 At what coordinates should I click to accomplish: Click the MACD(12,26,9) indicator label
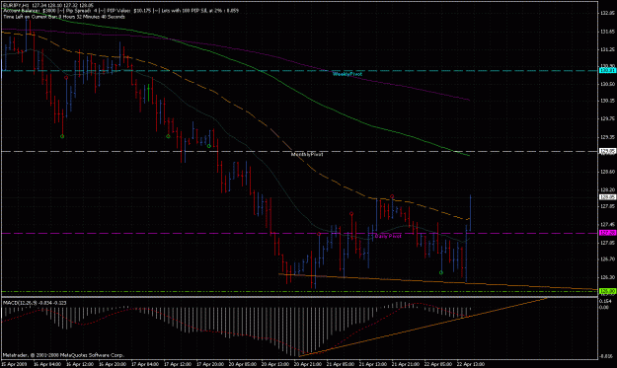tap(35, 303)
